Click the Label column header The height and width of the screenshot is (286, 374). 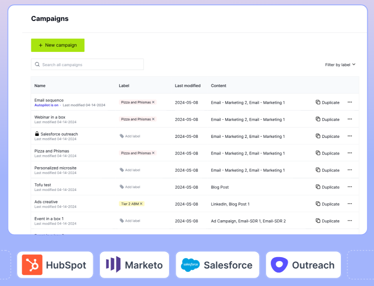click(124, 86)
